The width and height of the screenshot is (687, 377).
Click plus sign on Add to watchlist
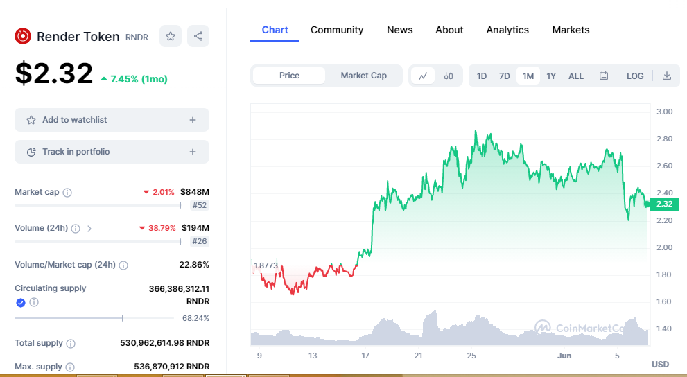[192, 120]
